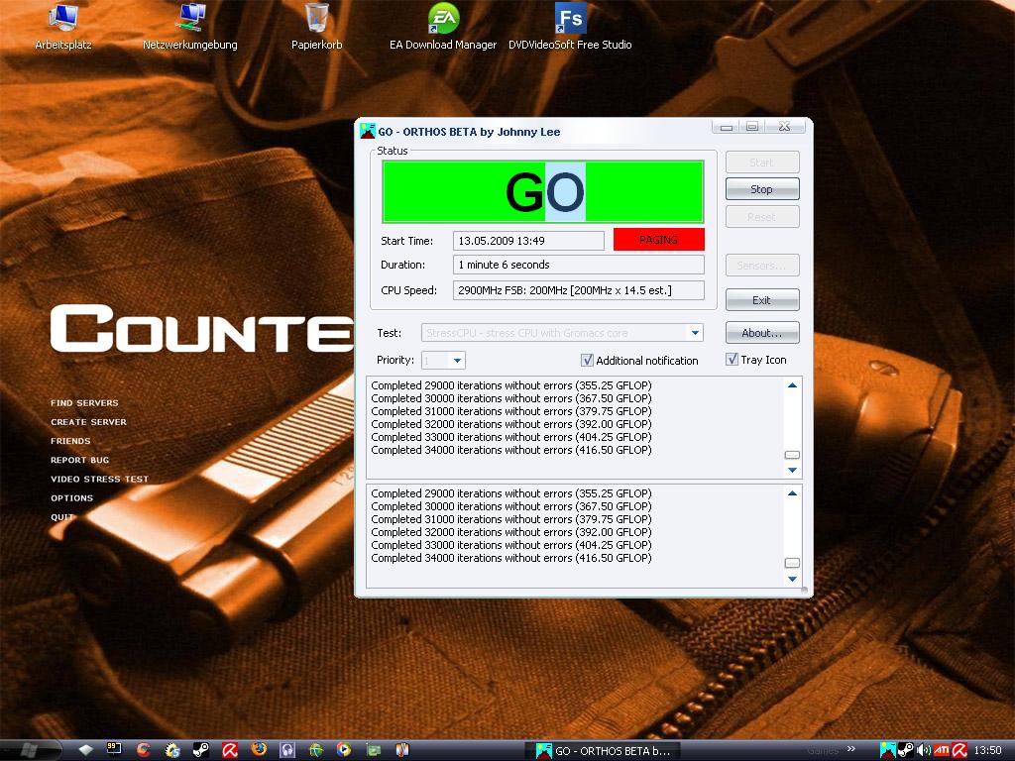Screen dimensions: 1015x761
Task: Click the green circuit board quick launch icon
Action: [374, 750]
